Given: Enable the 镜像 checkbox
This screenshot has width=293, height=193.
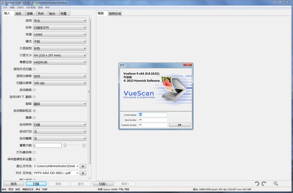Looking at the screenshot, I should (x=35, y=118).
